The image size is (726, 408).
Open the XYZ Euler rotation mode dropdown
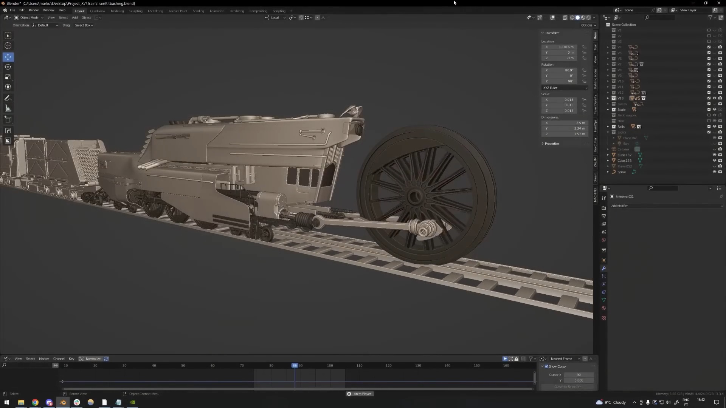(x=565, y=88)
